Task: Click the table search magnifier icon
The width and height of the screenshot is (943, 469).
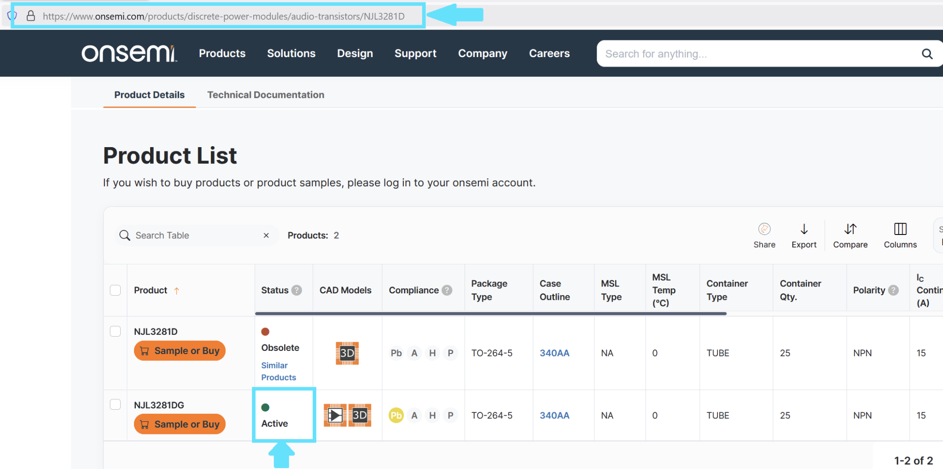Action: [124, 235]
